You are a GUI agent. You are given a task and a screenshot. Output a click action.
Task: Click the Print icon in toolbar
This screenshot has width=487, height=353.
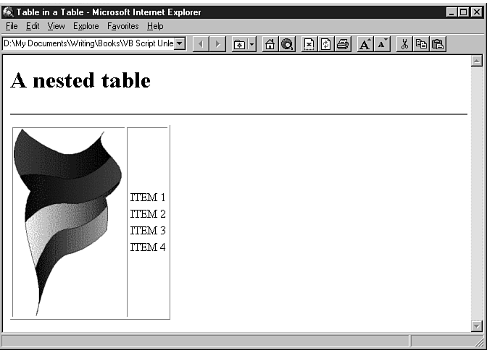pos(343,44)
